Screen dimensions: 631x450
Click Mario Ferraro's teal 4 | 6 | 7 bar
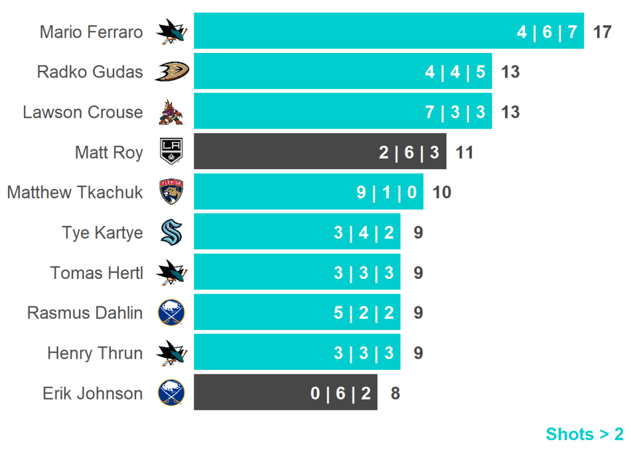(x=388, y=31)
